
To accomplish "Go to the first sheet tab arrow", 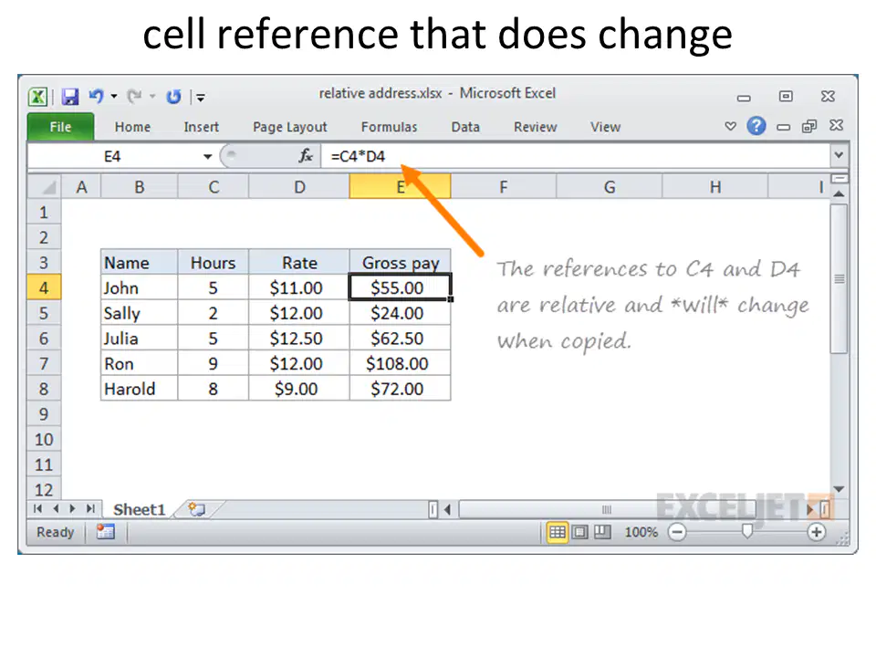I will click(x=38, y=509).
